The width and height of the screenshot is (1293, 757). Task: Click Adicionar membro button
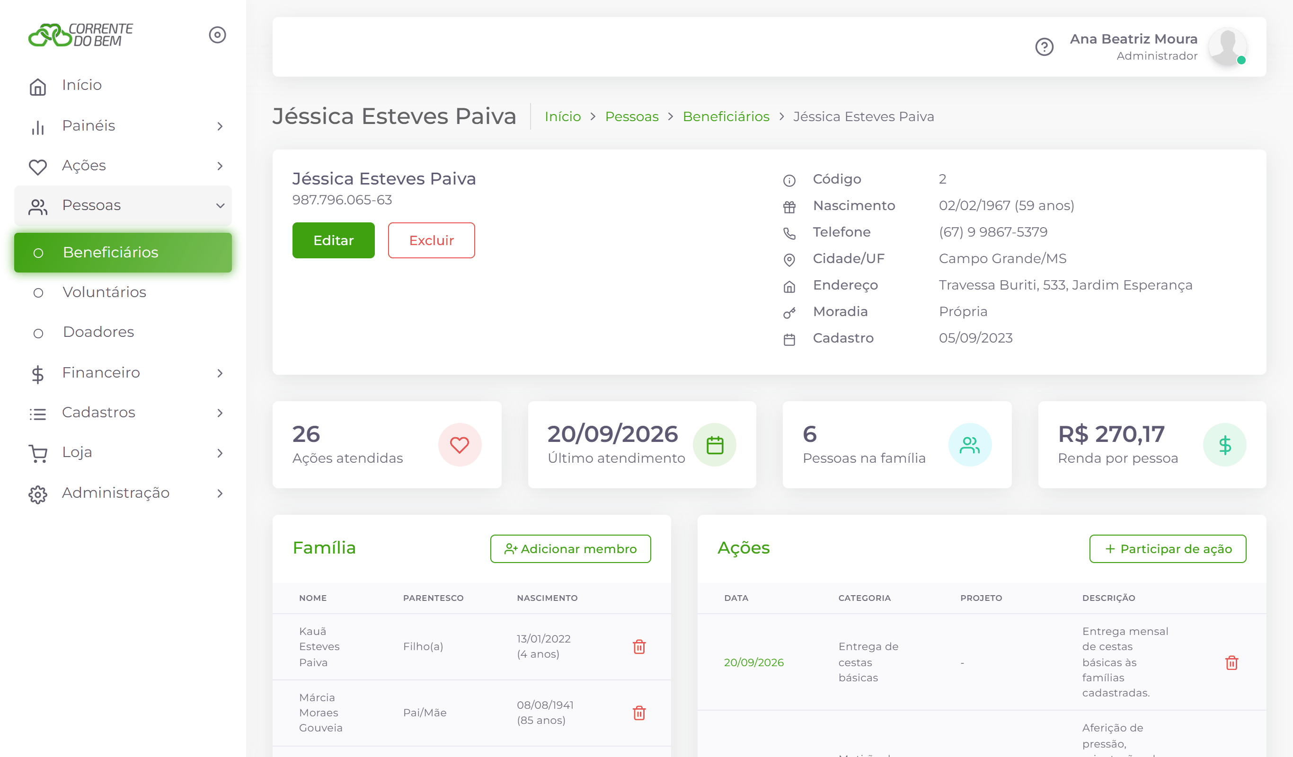pyautogui.click(x=571, y=549)
